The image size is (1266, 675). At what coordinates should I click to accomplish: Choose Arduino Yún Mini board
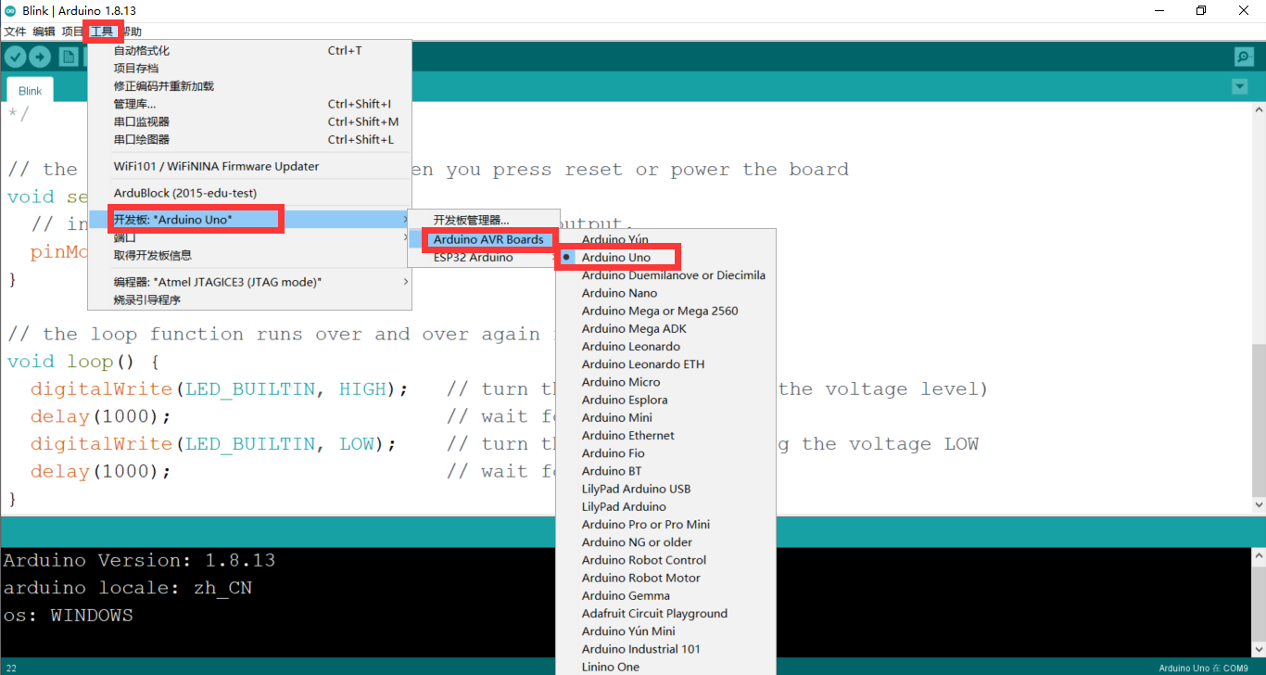(665, 631)
